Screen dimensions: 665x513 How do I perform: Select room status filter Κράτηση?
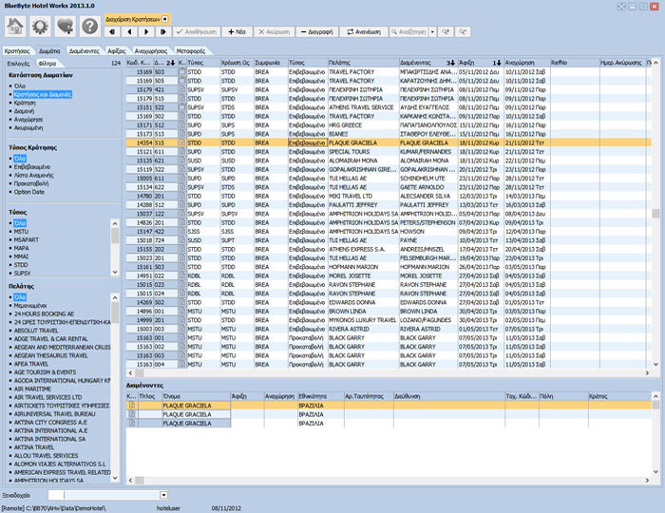pos(25,103)
